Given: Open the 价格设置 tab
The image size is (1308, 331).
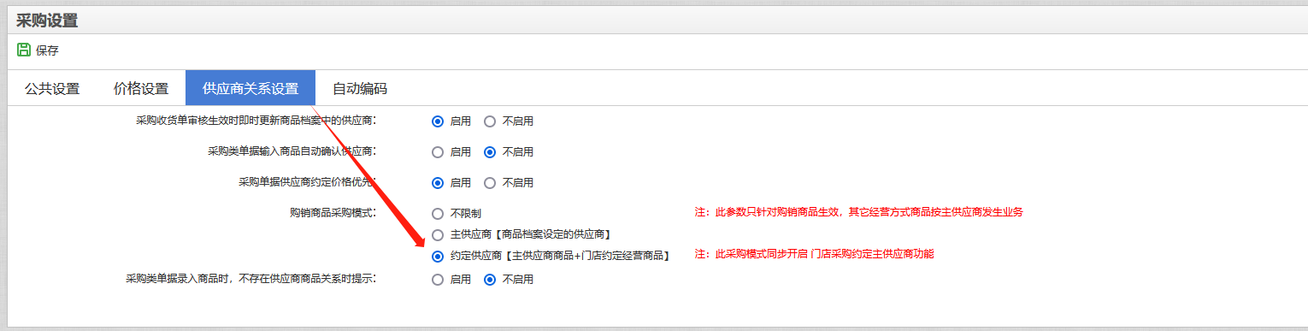Looking at the screenshot, I should point(141,88).
